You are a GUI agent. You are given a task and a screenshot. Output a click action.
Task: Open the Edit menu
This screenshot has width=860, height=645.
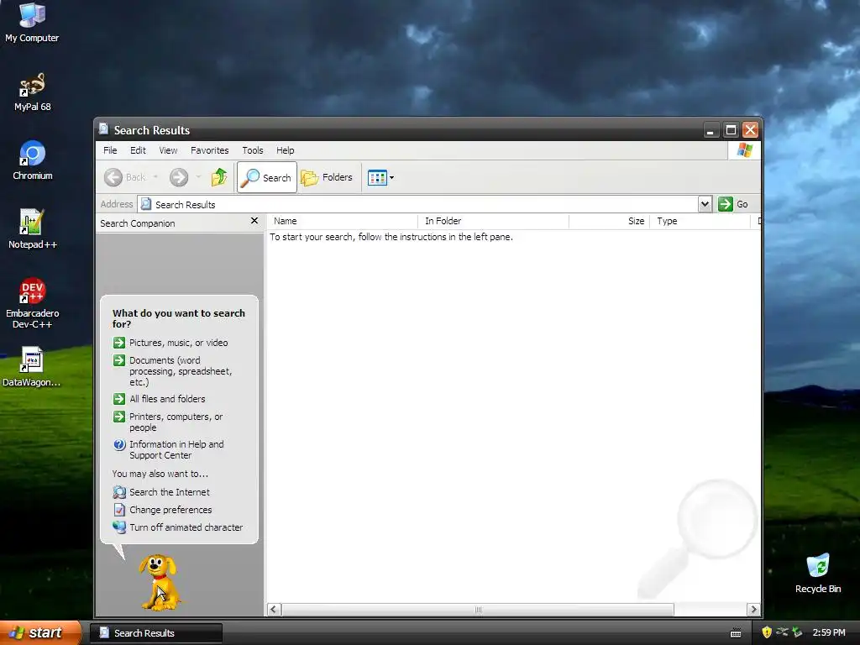(x=138, y=150)
